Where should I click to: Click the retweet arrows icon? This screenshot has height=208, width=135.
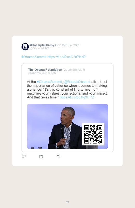(x=41, y=157)
